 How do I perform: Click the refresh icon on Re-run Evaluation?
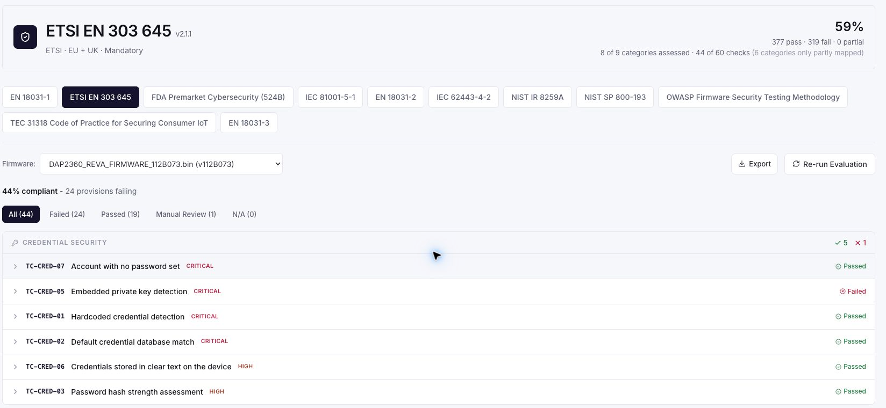796,164
